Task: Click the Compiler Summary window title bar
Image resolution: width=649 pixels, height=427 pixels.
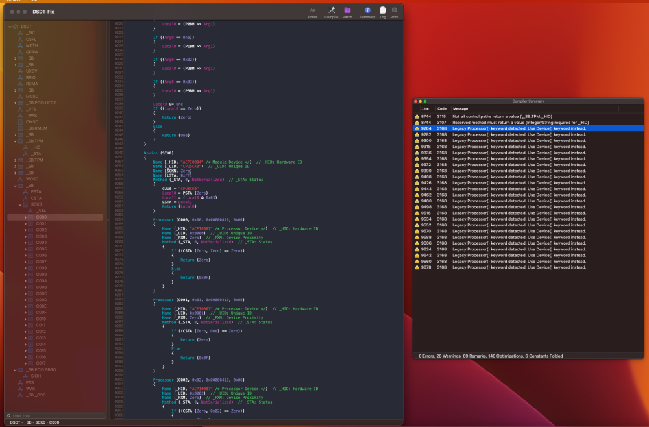Action: [528, 101]
